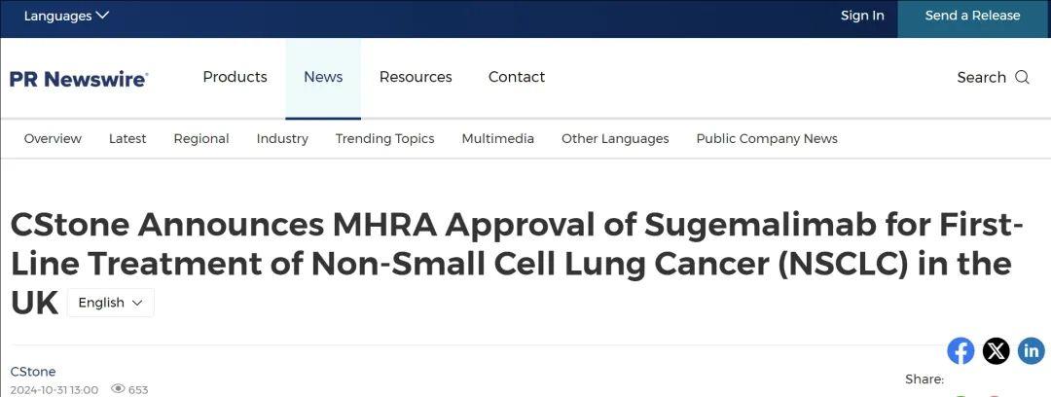The image size is (1051, 397).
Task: Go to Public Company News
Action: pyautogui.click(x=767, y=138)
